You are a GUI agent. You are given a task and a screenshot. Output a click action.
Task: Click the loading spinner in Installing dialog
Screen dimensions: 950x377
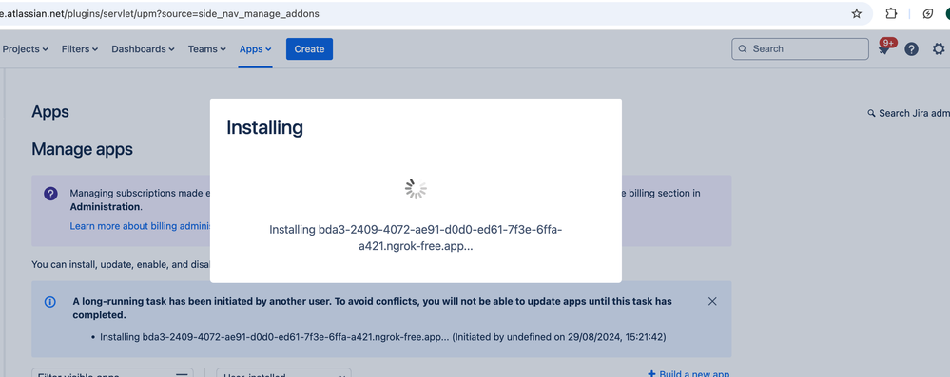click(416, 189)
